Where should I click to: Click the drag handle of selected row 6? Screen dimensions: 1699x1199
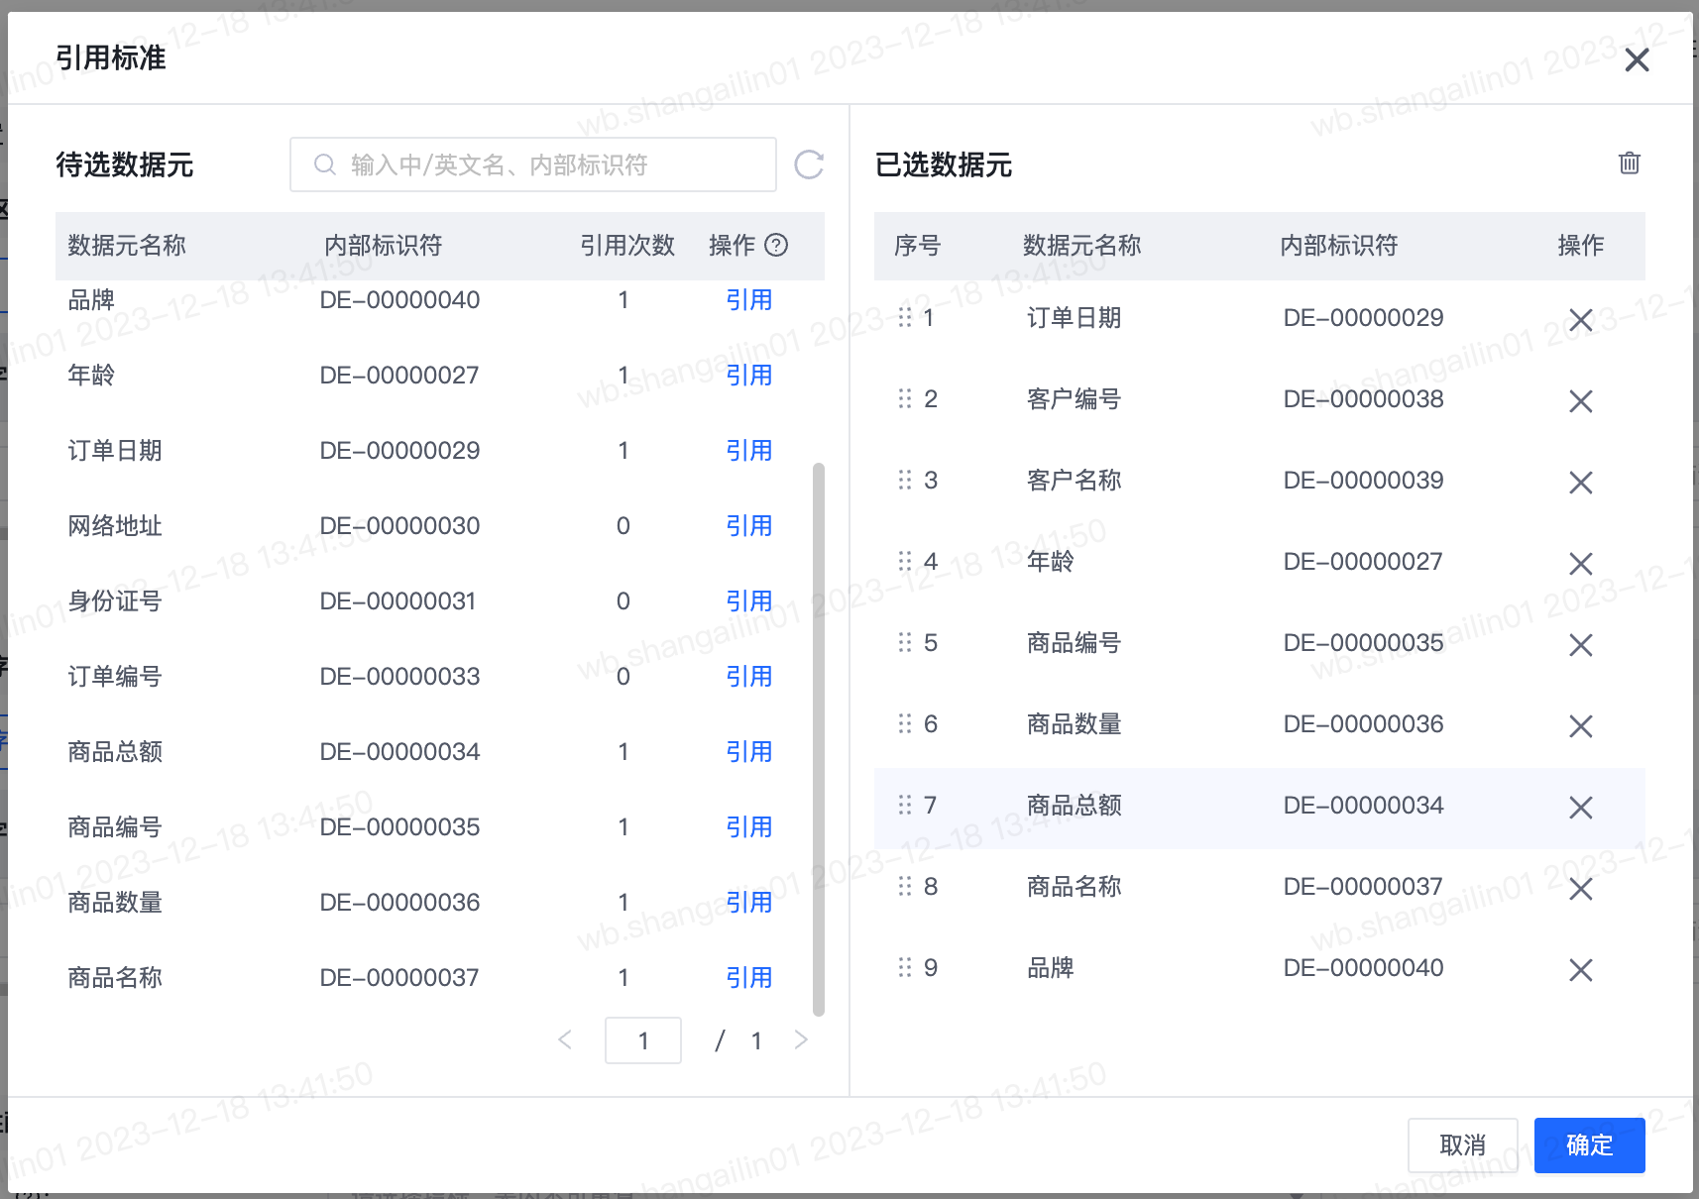point(904,723)
